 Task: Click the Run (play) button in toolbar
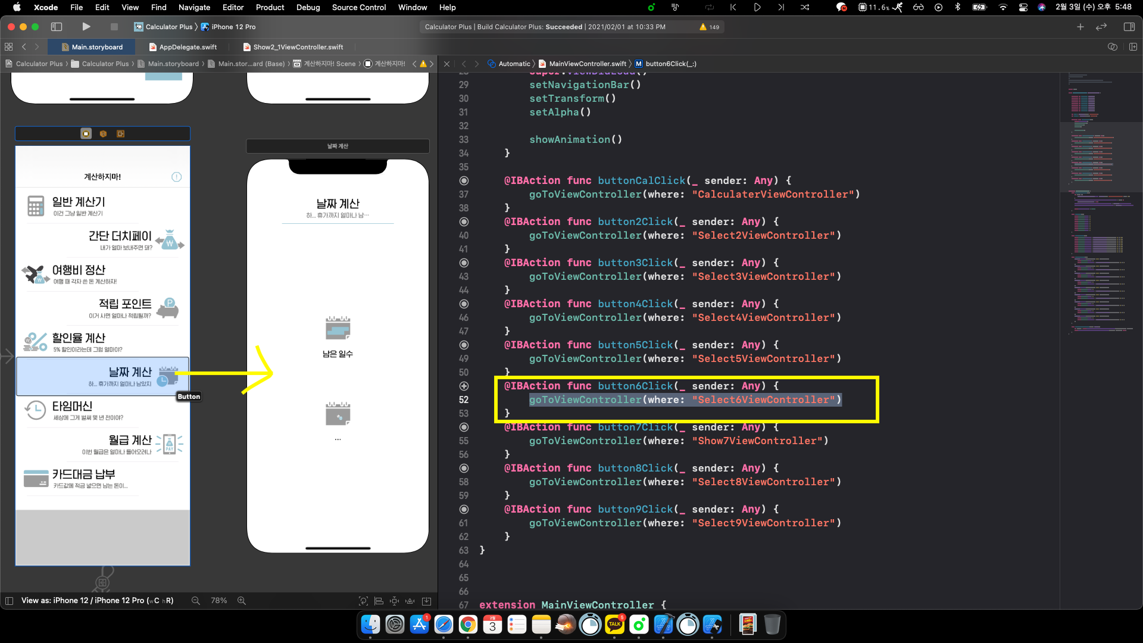[x=86, y=27]
